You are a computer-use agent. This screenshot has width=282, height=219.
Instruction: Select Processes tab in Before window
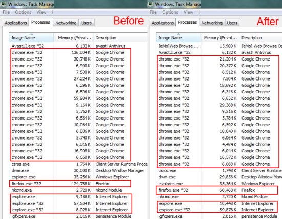pyautogui.click(x=41, y=22)
